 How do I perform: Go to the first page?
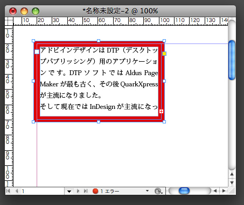(8, 191)
